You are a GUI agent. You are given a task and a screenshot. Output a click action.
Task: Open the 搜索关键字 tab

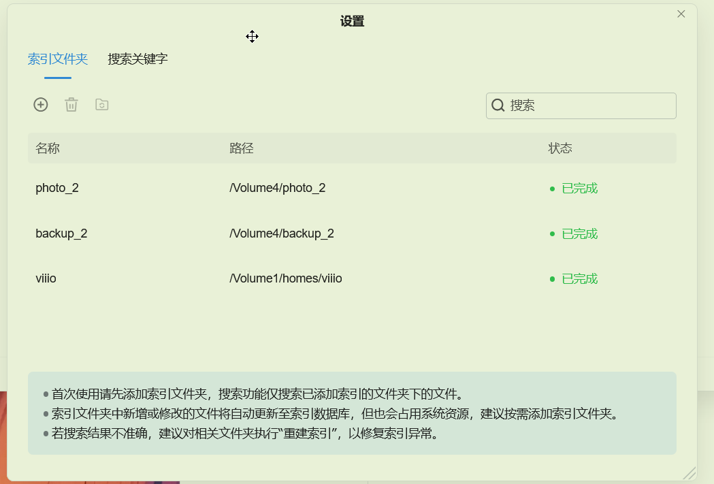138,59
